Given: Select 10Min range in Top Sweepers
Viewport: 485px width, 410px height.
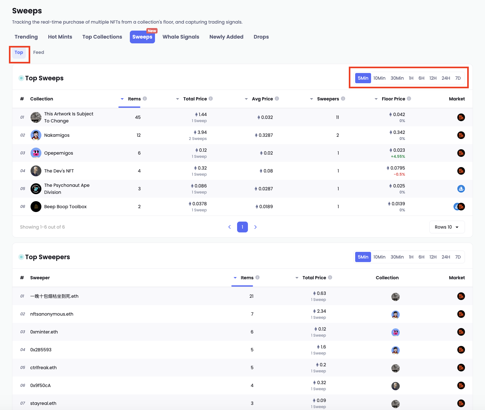Looking at the screenshot, I should pos(379,257).
